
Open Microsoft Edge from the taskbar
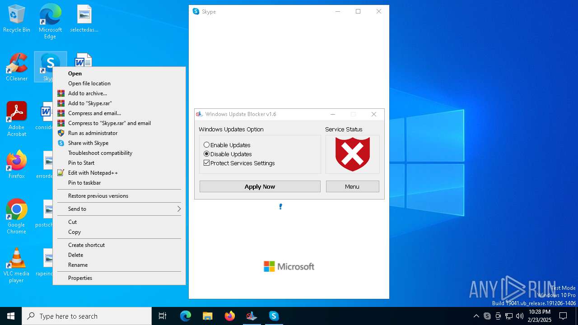186,316
